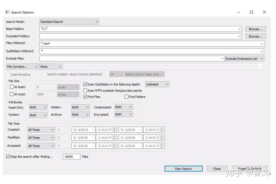The image size is (276, 184).
Task: Open the Modified All Times dropdown
Action: coord(41,138)
